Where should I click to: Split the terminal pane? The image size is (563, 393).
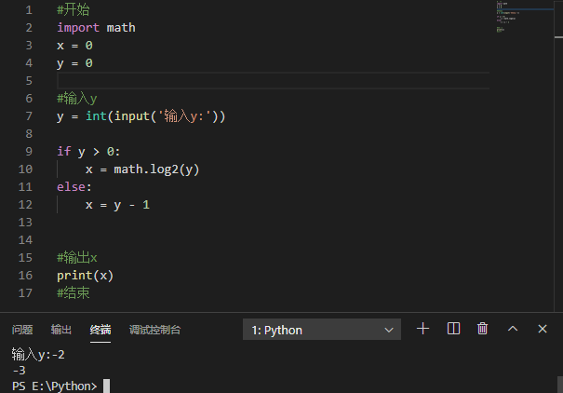453,329
